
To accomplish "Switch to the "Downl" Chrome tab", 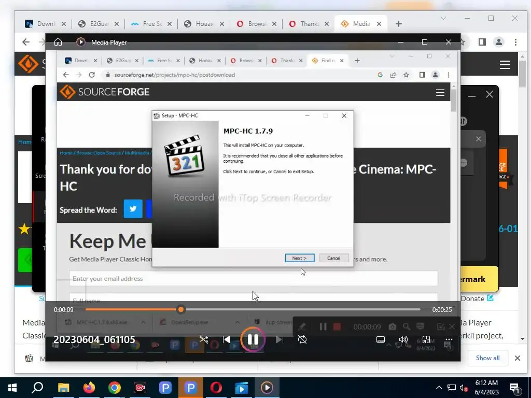I will coord(46,24).
